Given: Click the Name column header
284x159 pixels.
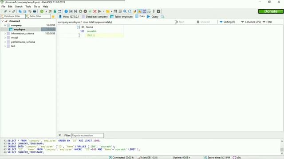Looking at the screenshot, I should (x=104, y=27).
